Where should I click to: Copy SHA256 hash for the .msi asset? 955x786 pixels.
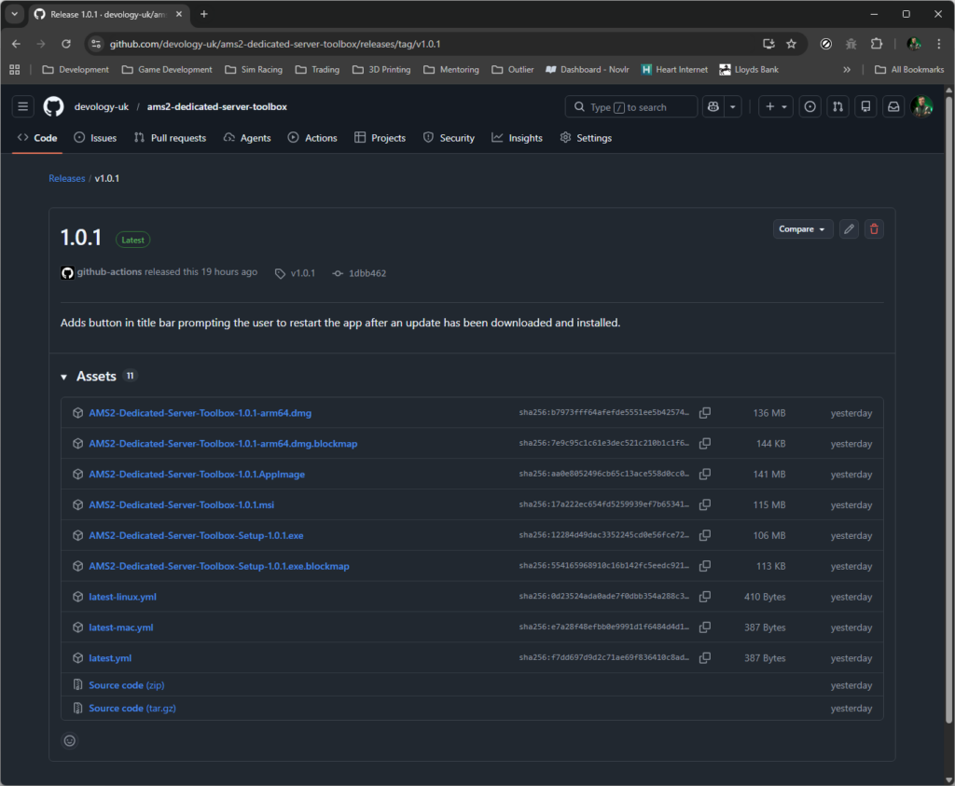[705, 505]
